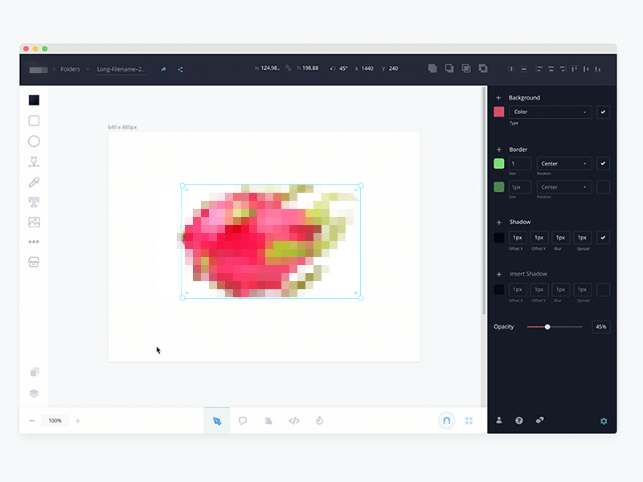Switch to the code view icon
643x482 pixels.
pyautogui.click(x=294, y=420)
